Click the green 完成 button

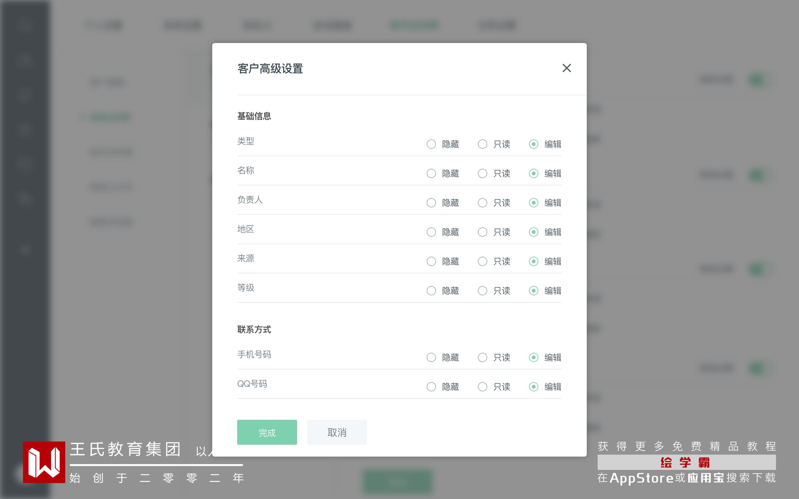coord(267,432)
